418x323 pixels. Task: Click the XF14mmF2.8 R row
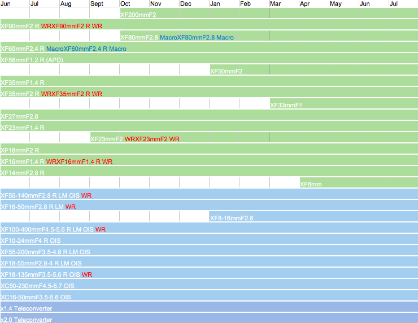coord(209,171)
